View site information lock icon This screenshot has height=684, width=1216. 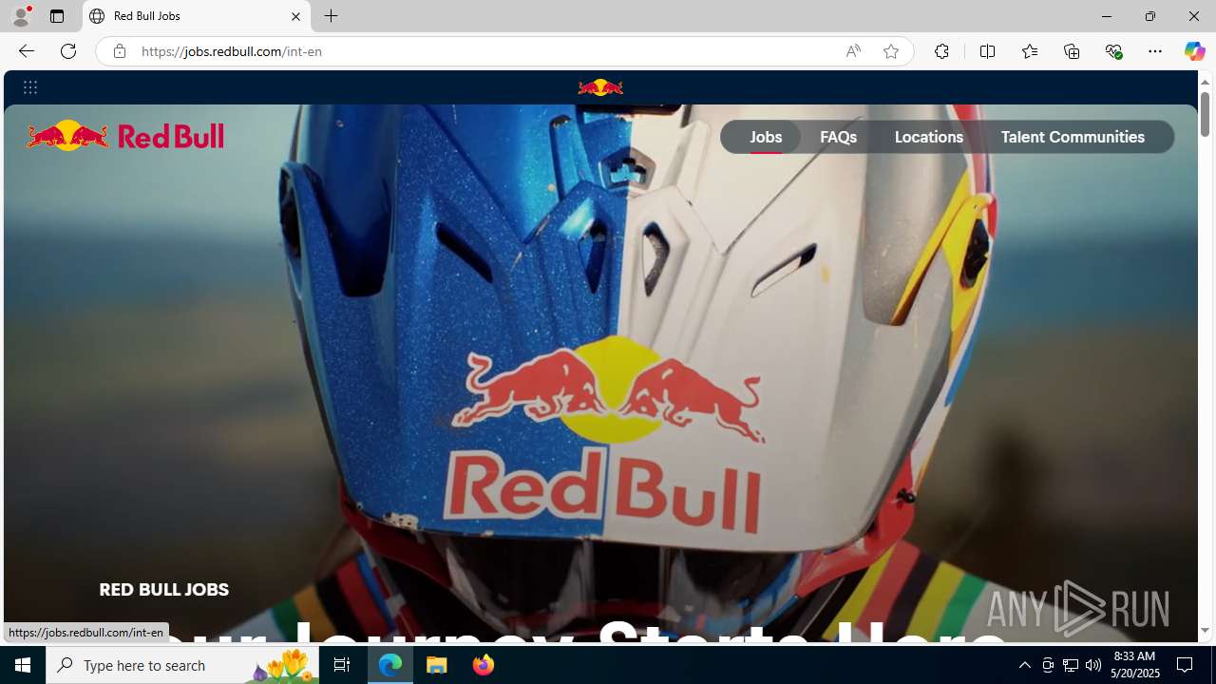119,51
